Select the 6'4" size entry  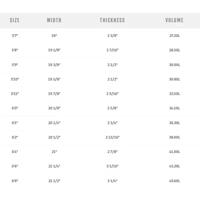[x=15, y=152]
